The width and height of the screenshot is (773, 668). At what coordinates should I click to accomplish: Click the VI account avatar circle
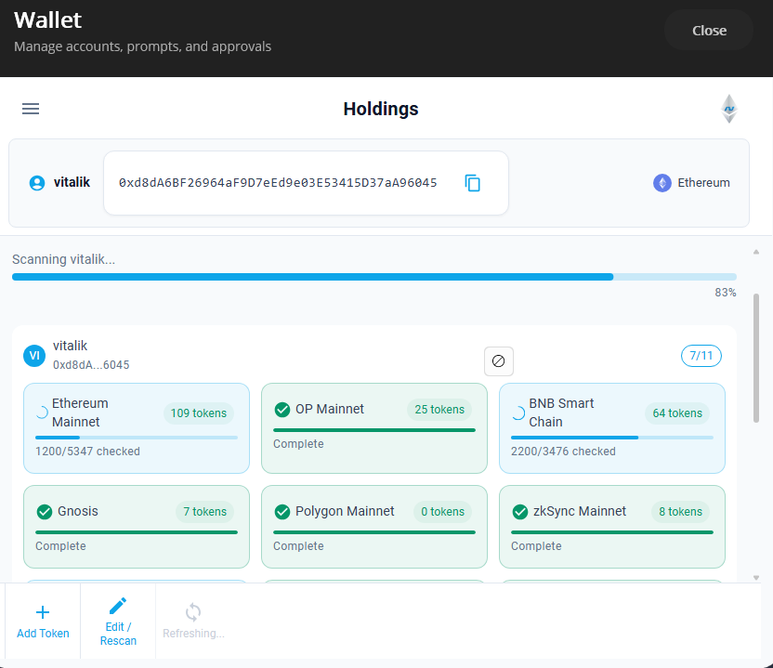[33, 355]
